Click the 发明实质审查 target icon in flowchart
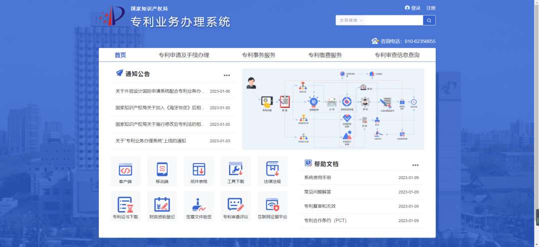The width and height of the screenshot is (539, 247). [x=346, y=102]
